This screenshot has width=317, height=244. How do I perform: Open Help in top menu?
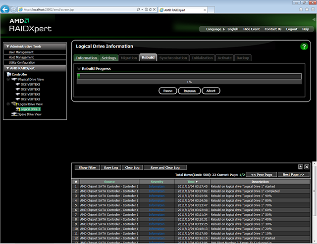pos(306,29)
